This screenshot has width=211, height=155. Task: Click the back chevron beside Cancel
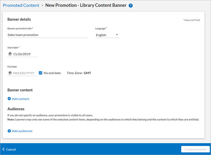(x=4, y=149)
